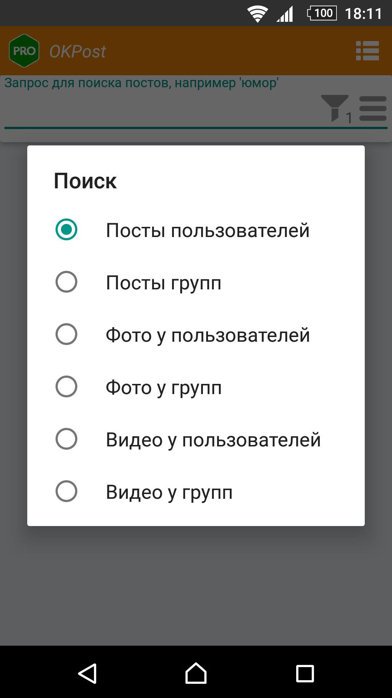Select the 'Фото у пользователей' radio button

click(66, 334)
